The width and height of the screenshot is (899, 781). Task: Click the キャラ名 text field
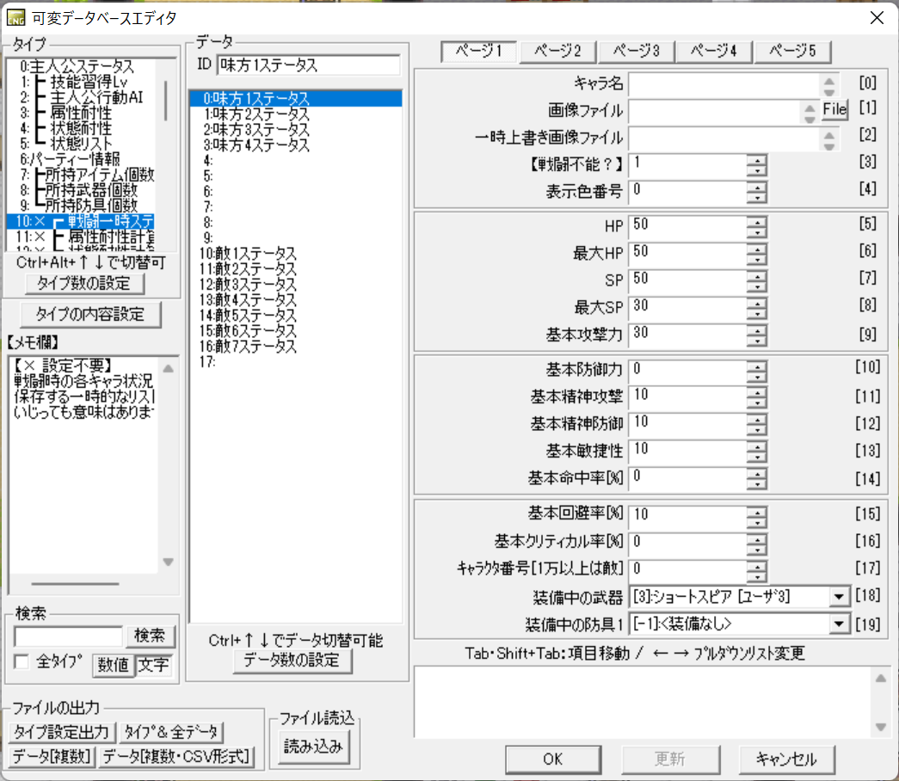tap(724, 84)
